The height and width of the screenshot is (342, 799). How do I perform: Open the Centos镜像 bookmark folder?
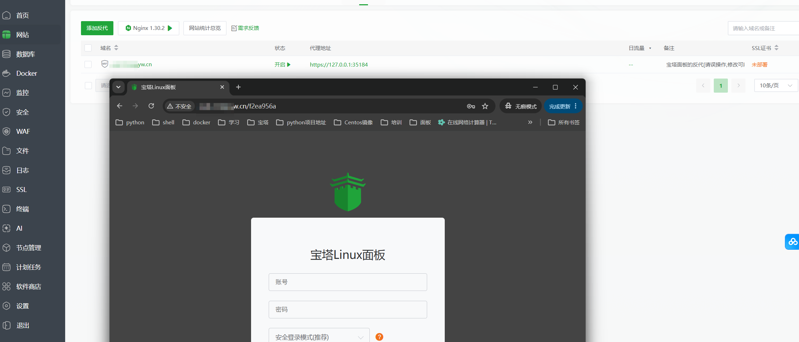tap(354, 123)
